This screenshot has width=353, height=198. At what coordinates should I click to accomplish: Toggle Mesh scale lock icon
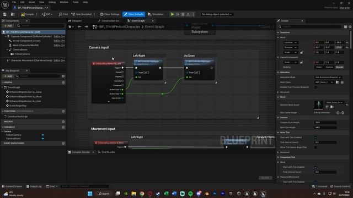302,52
